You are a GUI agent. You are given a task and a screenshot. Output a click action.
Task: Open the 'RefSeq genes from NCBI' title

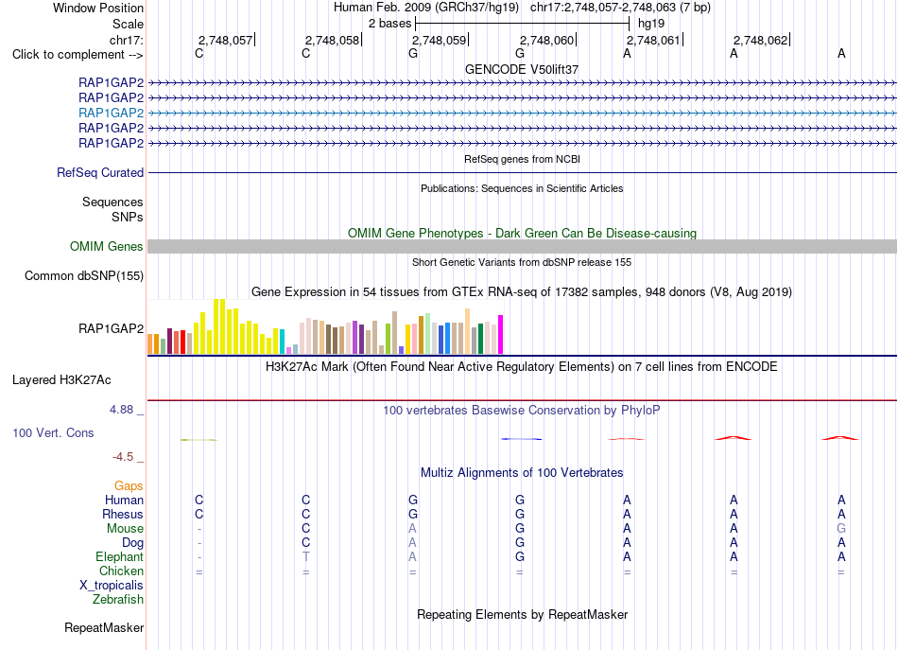522,159
